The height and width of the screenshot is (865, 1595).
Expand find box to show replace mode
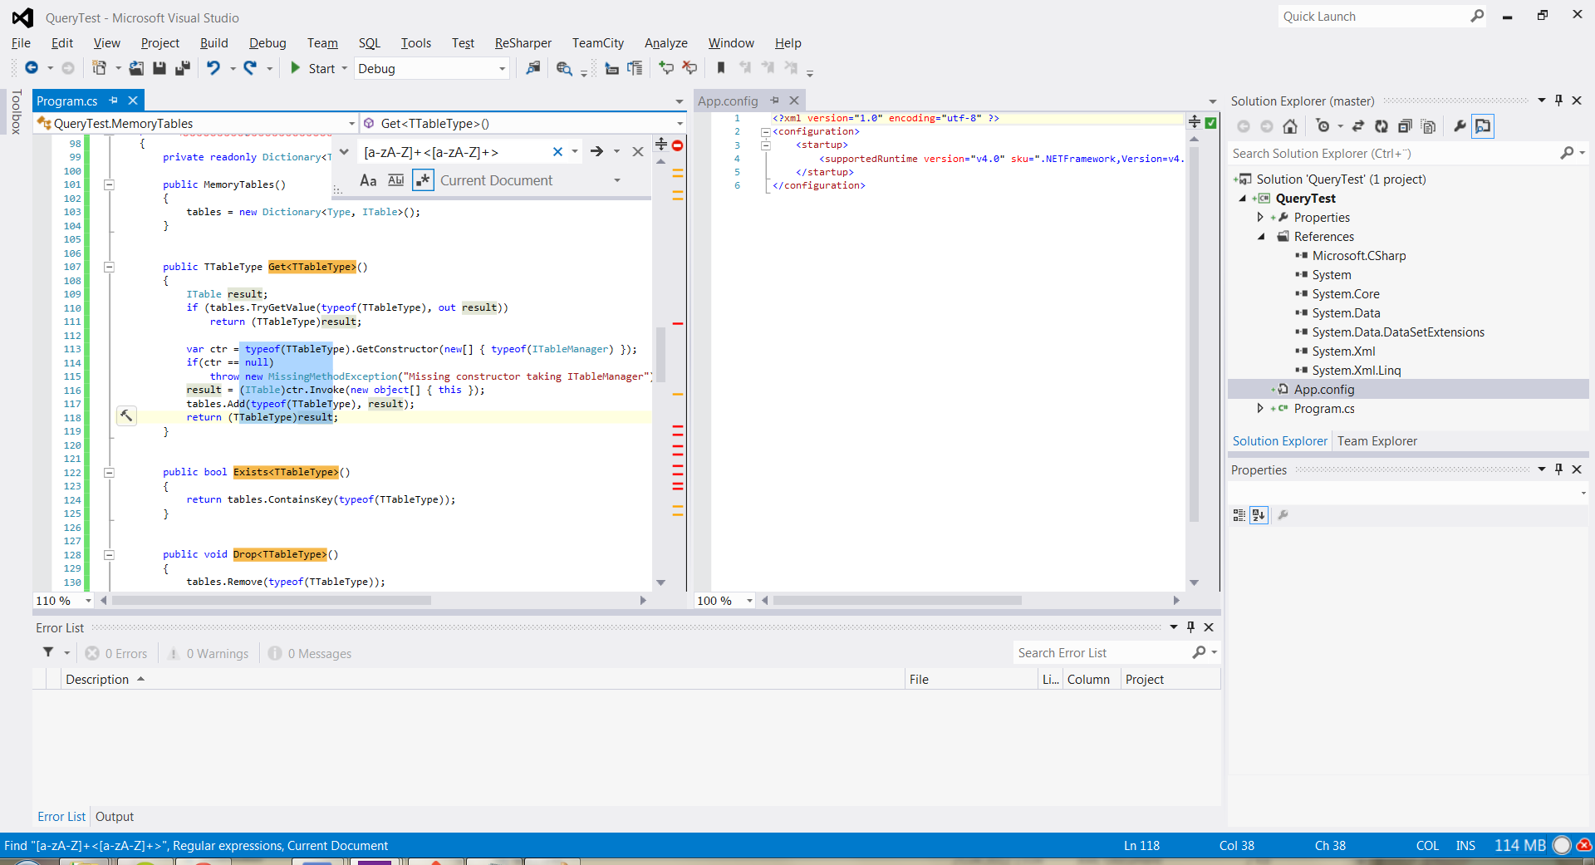[344, 151]
